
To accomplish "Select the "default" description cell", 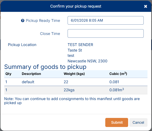I will click(28, 82).
